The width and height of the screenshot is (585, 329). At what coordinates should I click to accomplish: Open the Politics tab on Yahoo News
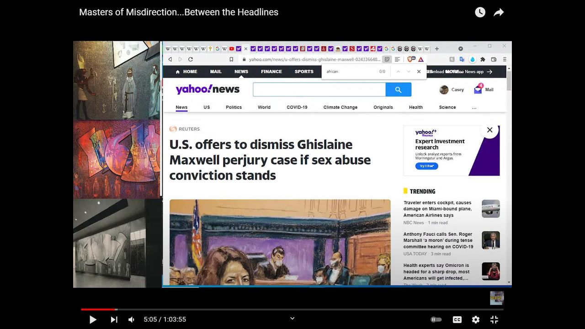pyautogui.click(x=234, y=107)
